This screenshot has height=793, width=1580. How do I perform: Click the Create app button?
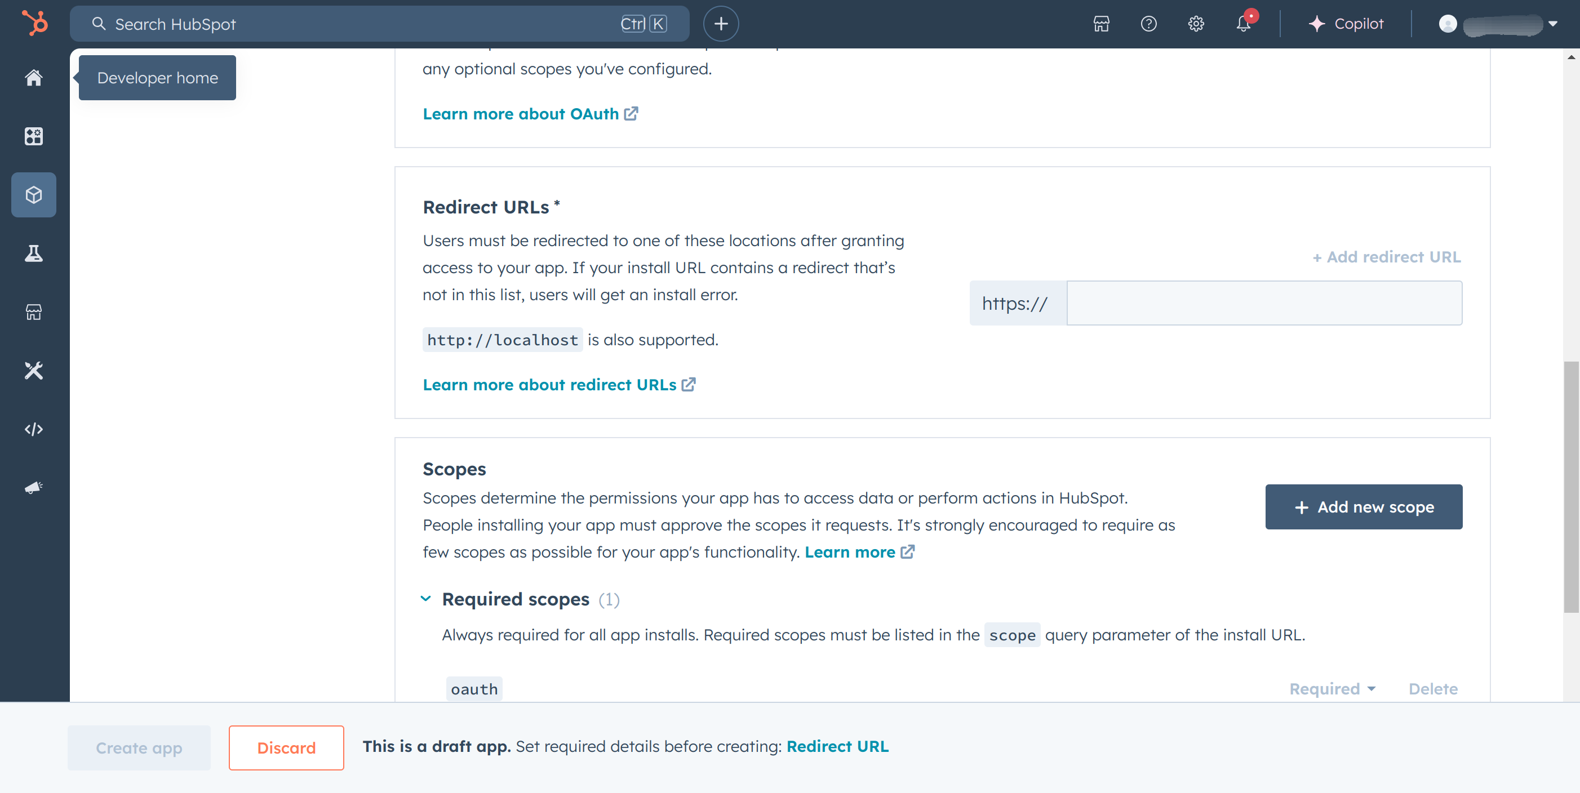coord(139,747)
